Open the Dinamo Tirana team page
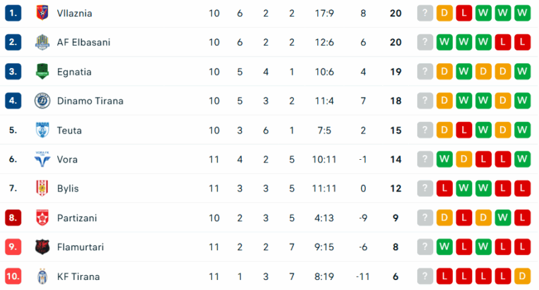This screenshot has width=539, height=290. pyautogui.click(x=88, y=101)
